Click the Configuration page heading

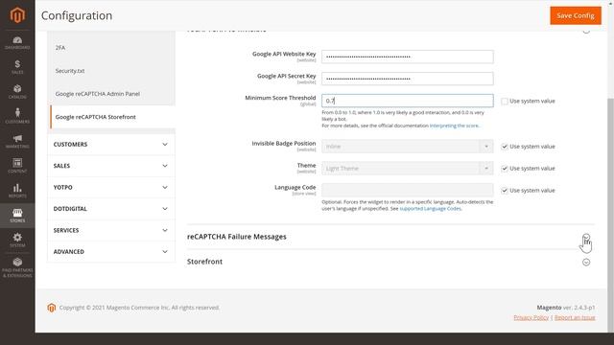point(77,15)
